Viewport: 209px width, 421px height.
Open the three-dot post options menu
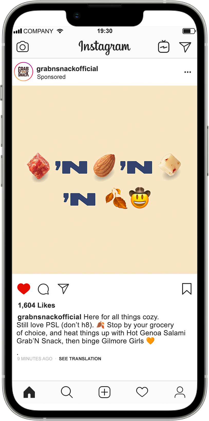coord(188,72)
